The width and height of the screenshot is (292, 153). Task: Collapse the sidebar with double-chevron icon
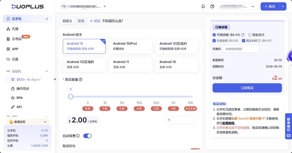(55, 79)
